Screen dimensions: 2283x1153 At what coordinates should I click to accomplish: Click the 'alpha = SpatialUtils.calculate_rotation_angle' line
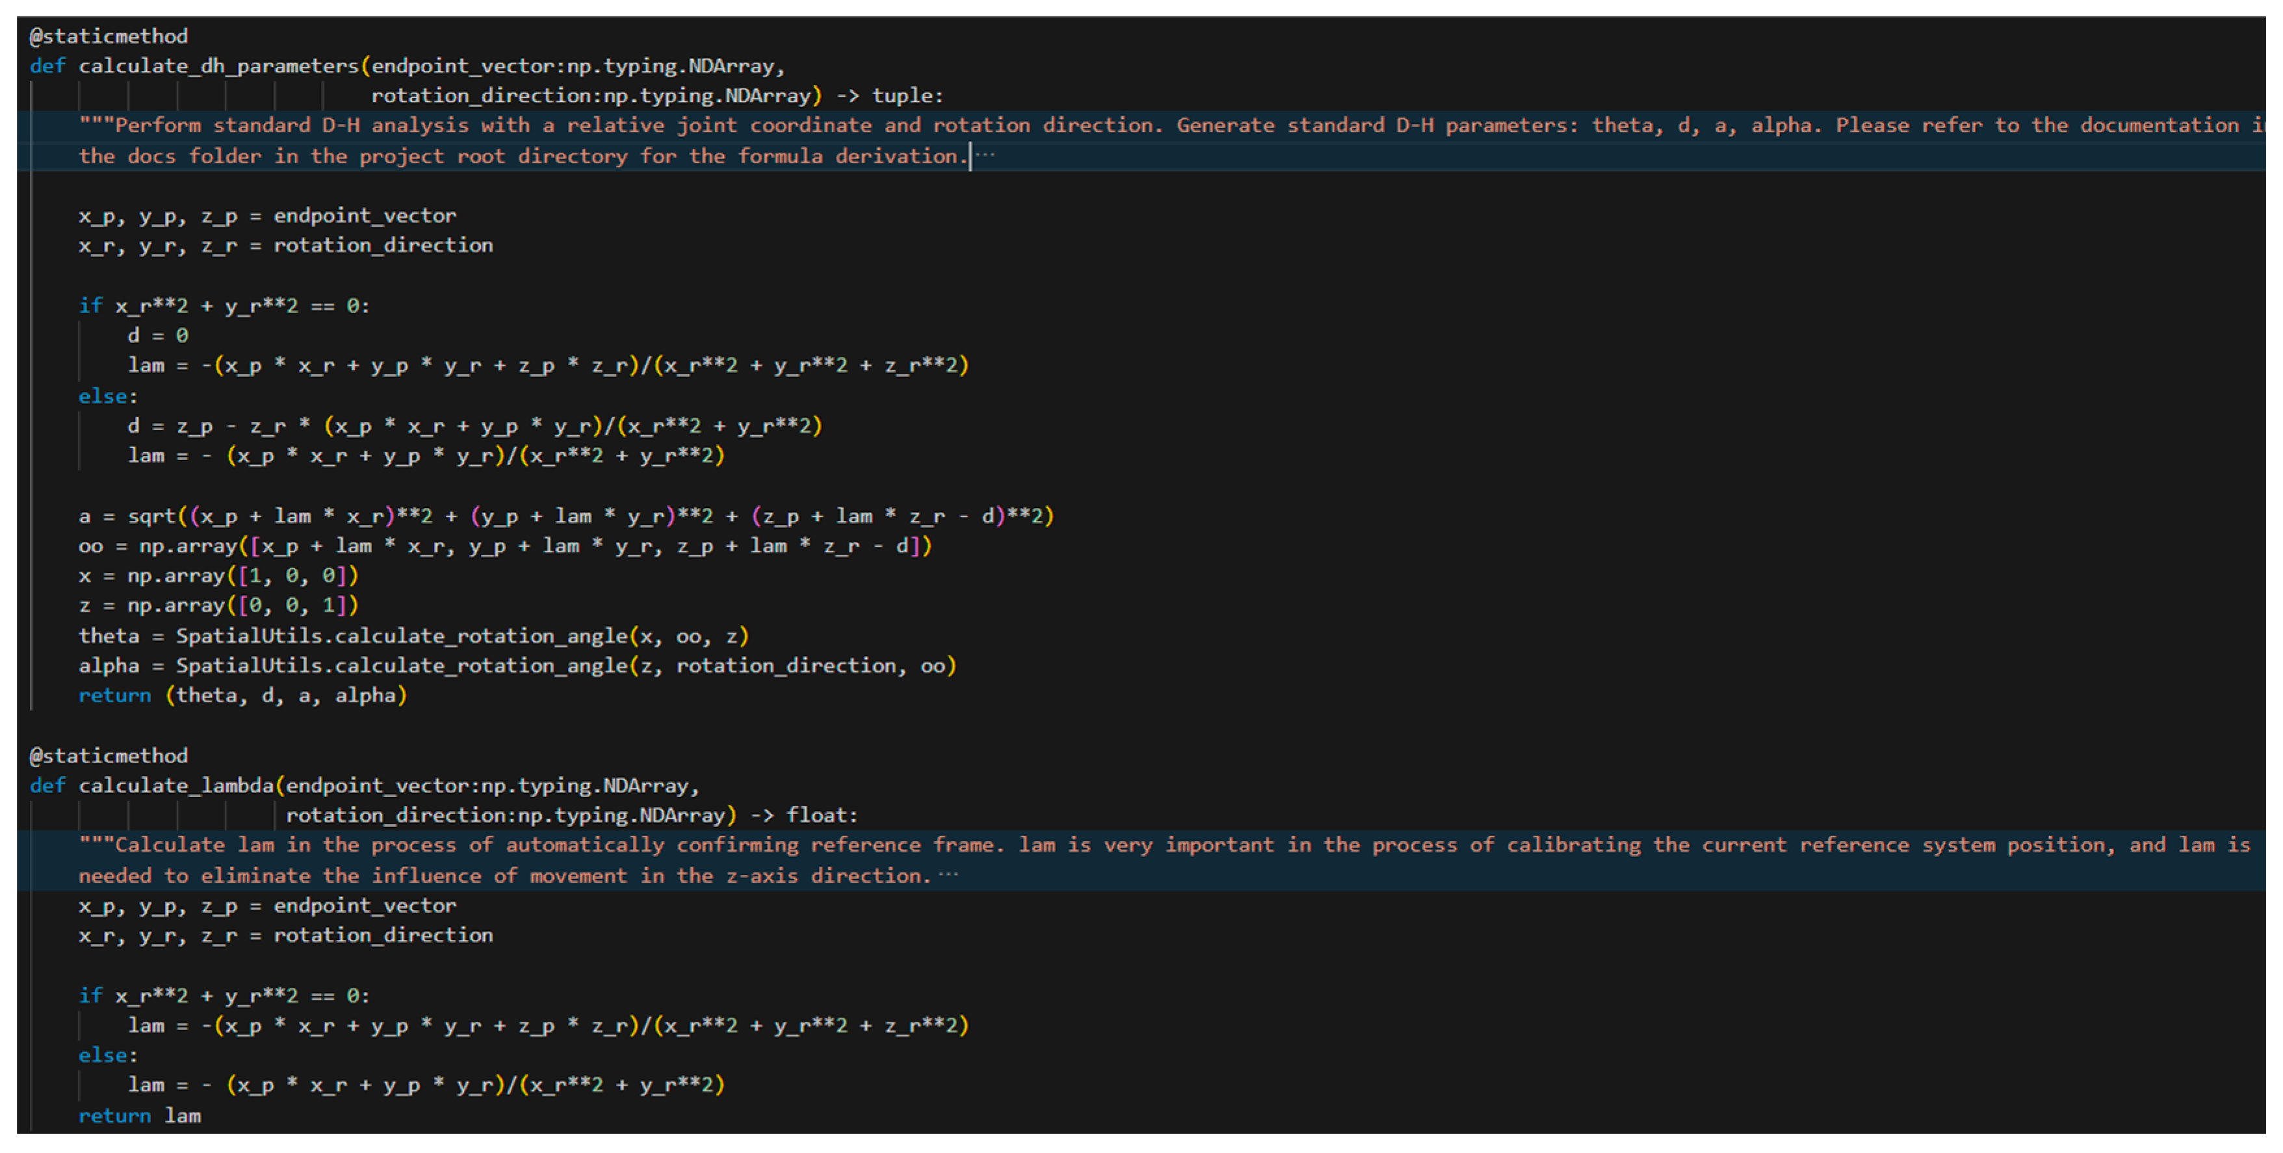point(517,666)
